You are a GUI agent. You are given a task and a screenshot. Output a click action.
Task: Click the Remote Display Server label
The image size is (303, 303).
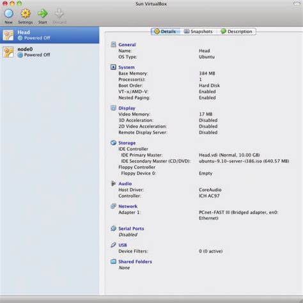point(143,132)
